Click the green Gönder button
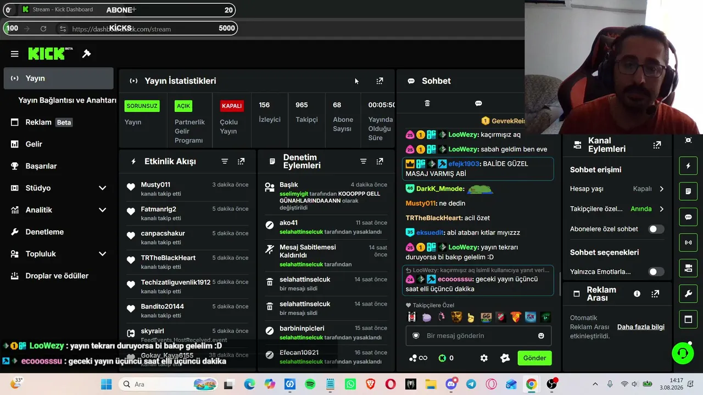 [534, 358]
